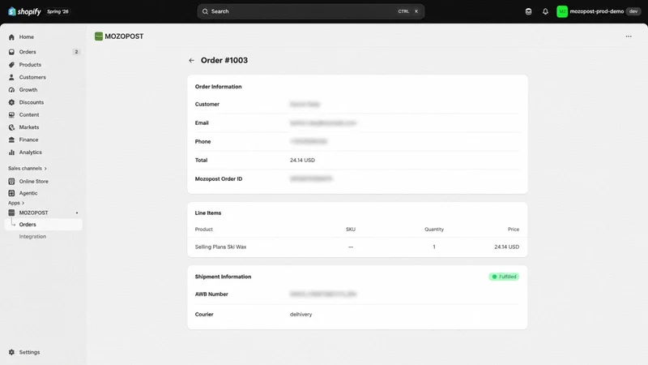The image size is (648, 365).
Task: Click the AWB Number label
Action: pyautogui.click(x=211, y=294)
